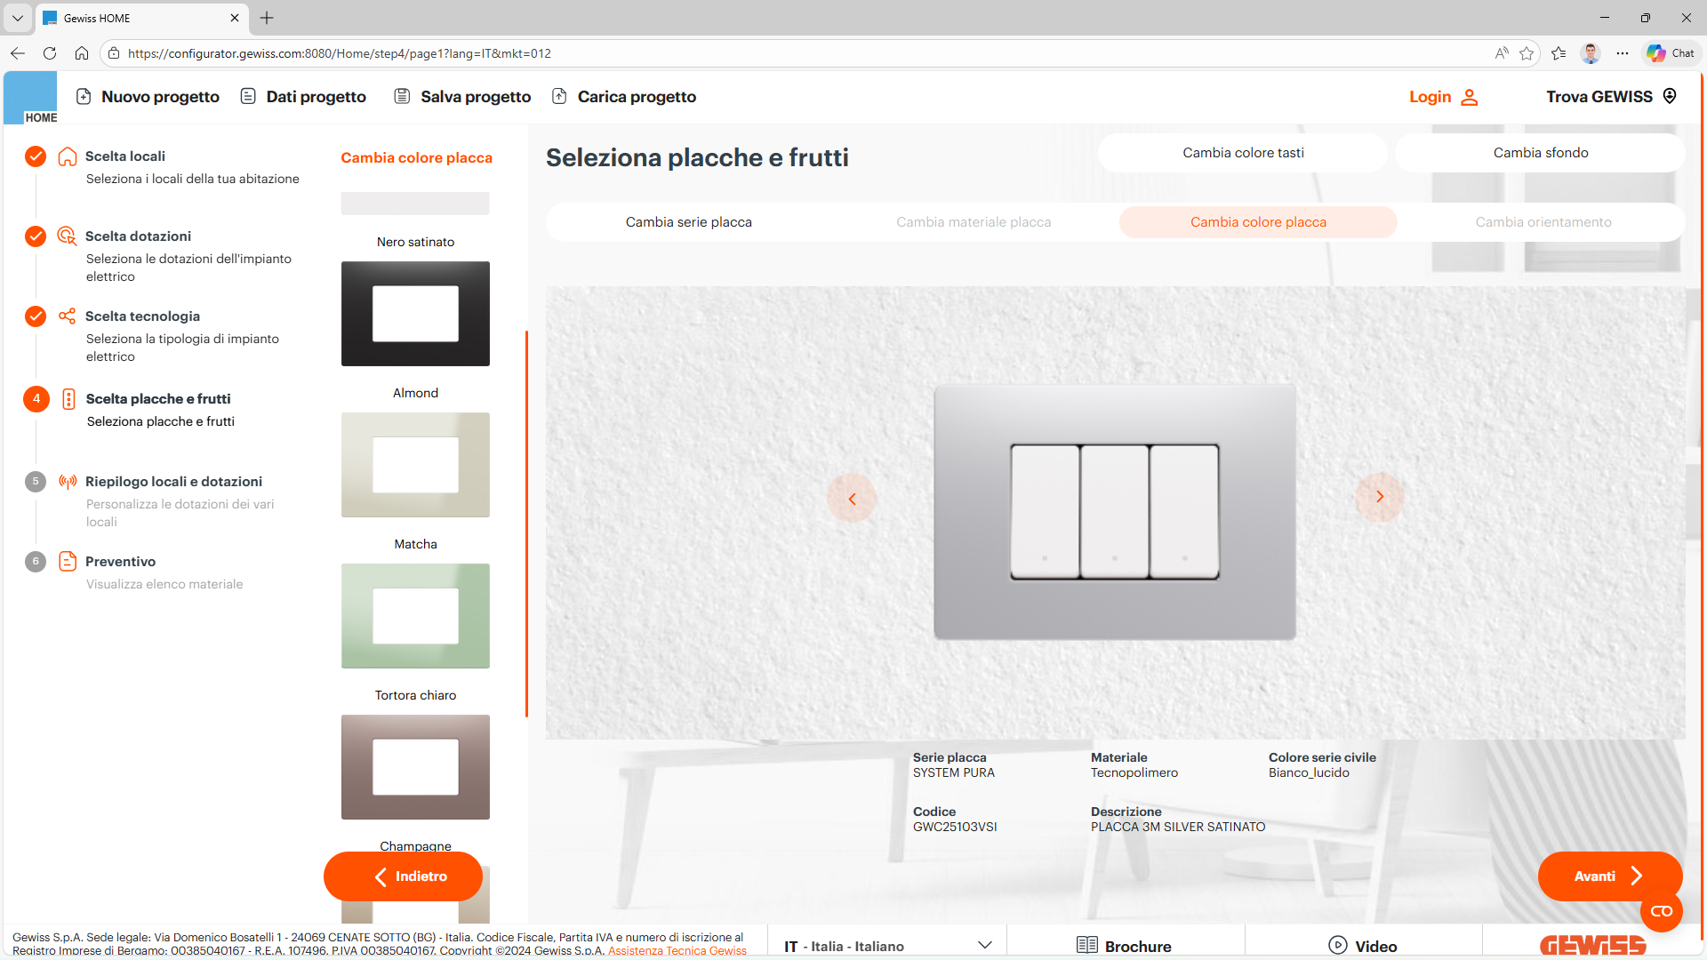
Task: Click the Scelta locali home icon
Action: click(x=67, y=156)
